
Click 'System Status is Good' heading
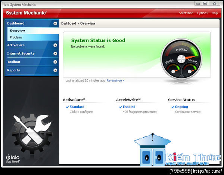pyautogui.click(x=98, y=40)
